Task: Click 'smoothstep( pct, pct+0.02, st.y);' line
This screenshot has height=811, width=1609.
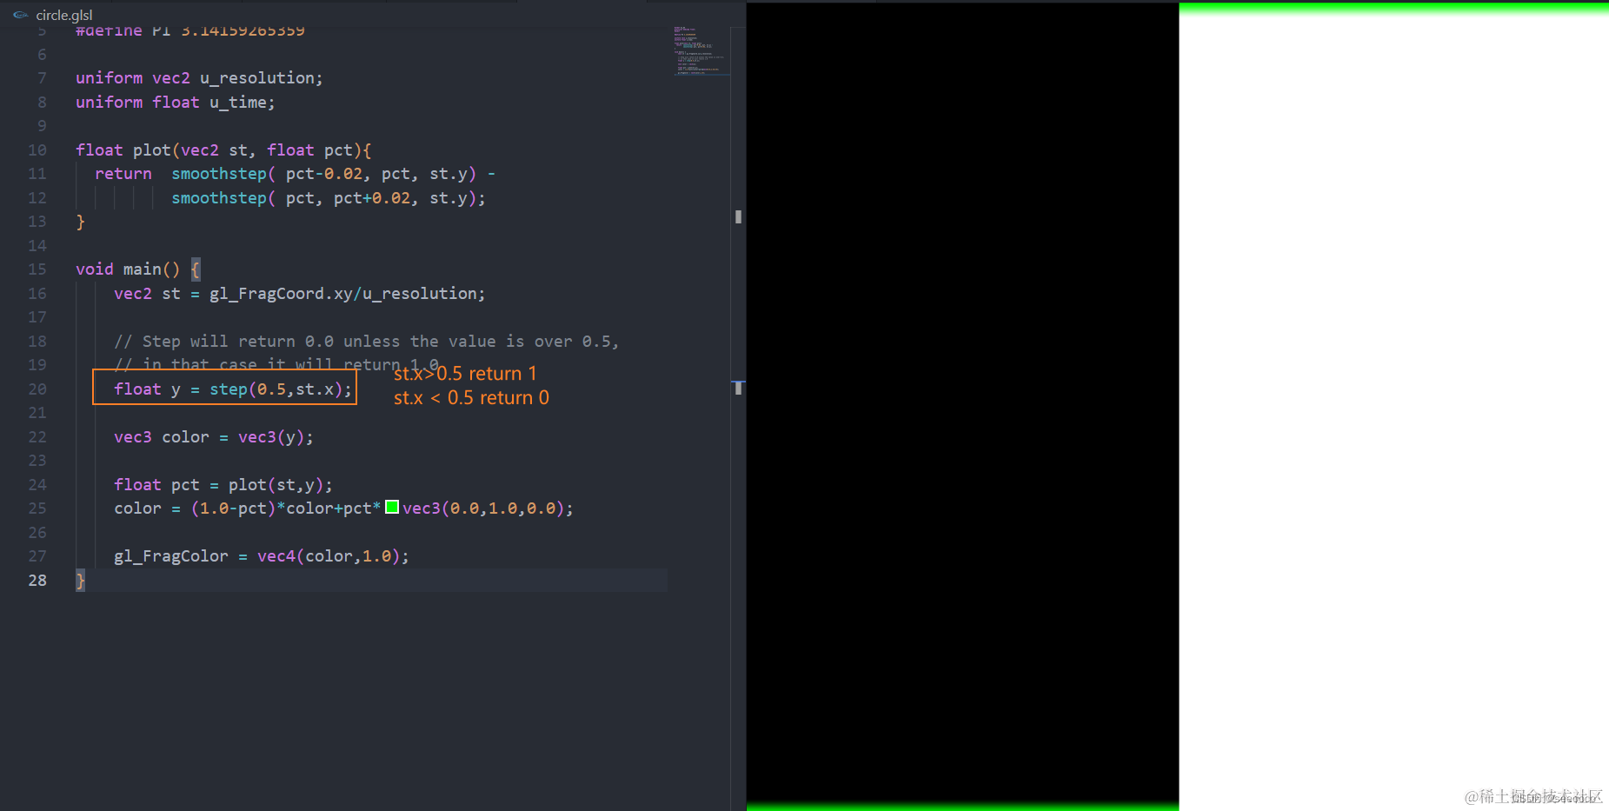Action: point(329,198)
